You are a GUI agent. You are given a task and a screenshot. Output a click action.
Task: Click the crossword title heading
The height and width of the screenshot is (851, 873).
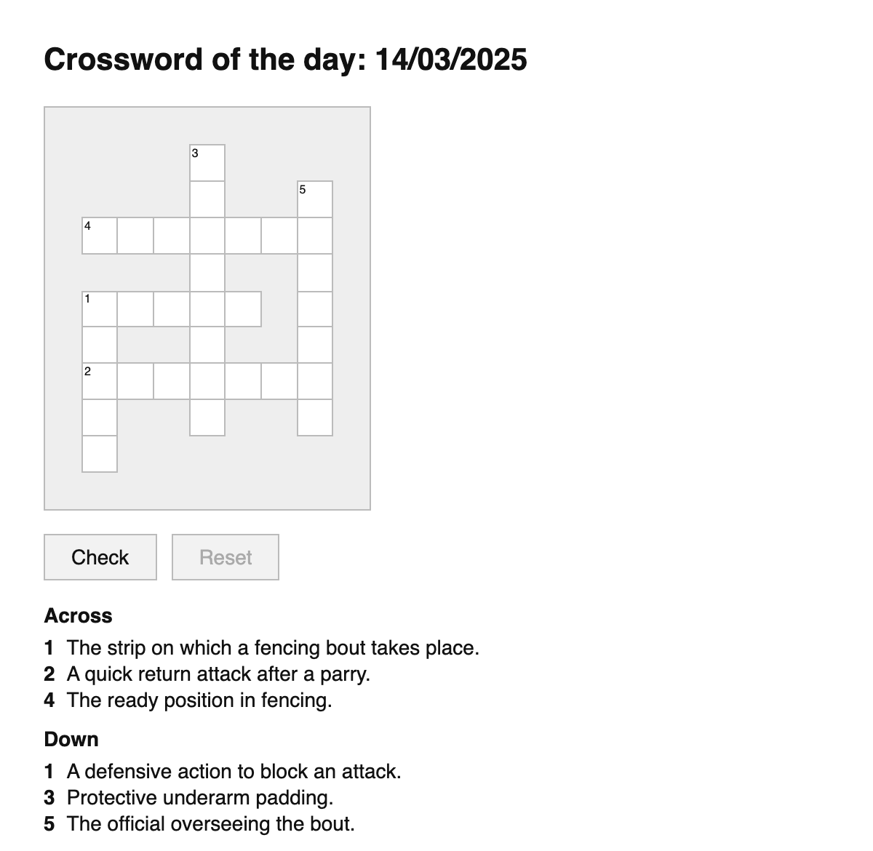(x=286, y=60)
